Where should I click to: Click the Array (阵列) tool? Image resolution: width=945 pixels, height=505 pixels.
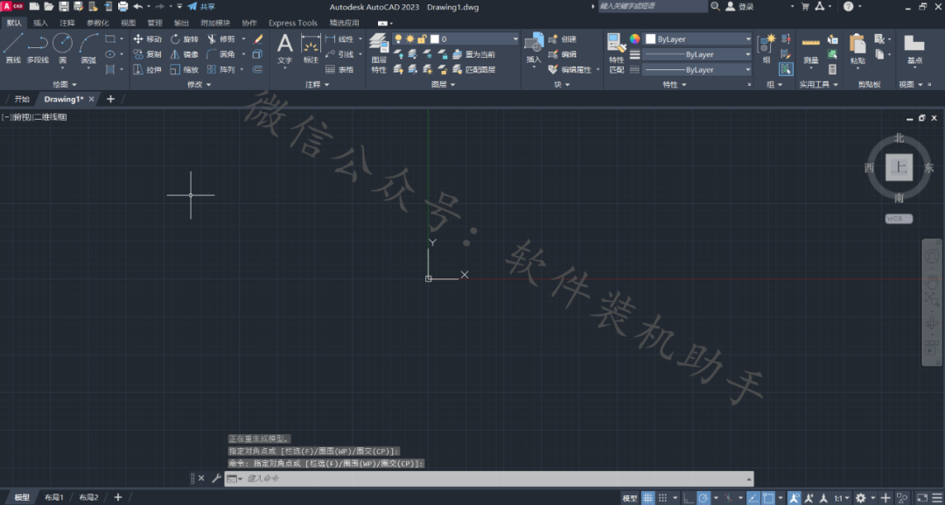pos(221,69)
